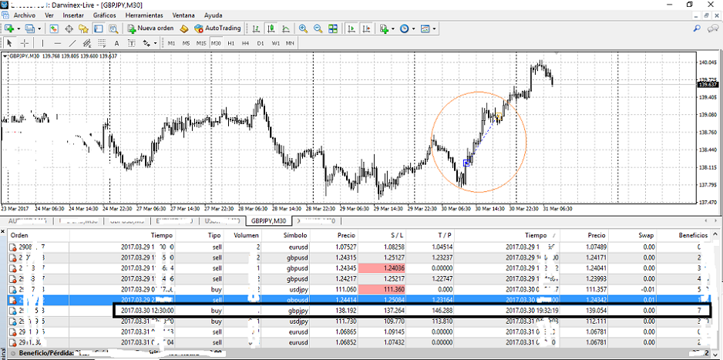This screenshot has width=723, height=360.
Task: Click the Nueva orden button
Action: tap(151, 29)
